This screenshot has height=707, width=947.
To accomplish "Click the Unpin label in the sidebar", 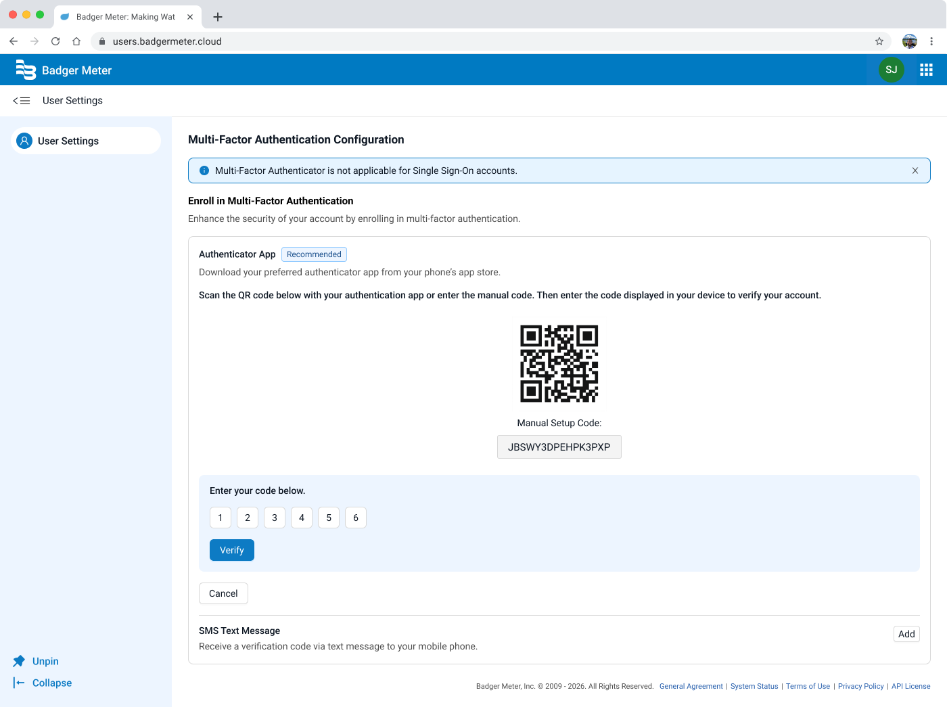I will (45, 661).
